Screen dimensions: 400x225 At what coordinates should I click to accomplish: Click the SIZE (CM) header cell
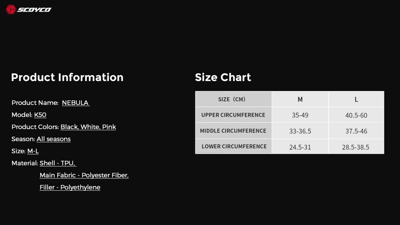click(x=233, y=99)
